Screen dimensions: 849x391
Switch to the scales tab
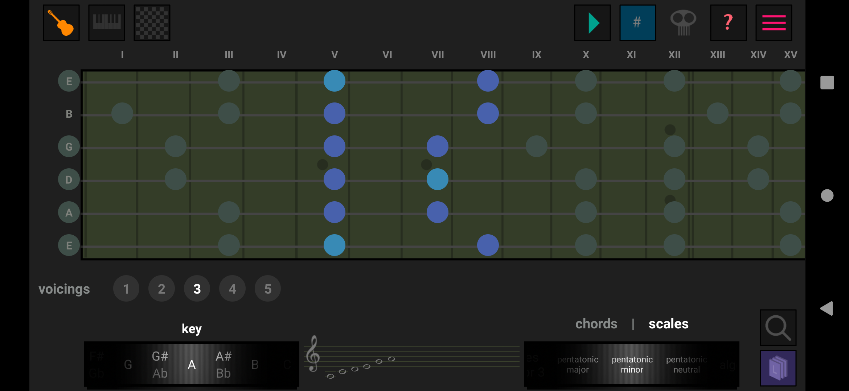[668, 324]
